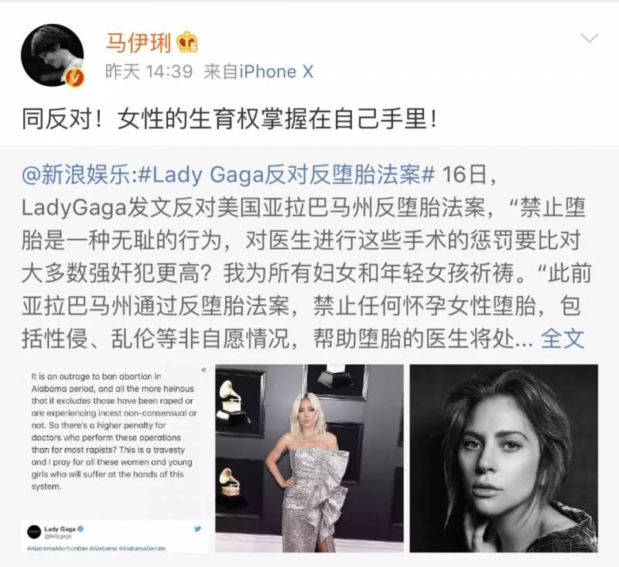The height and width of the screenshot is (567, 619).
Task: Click the orange verified V badge
Action: (x=74, y=77)
